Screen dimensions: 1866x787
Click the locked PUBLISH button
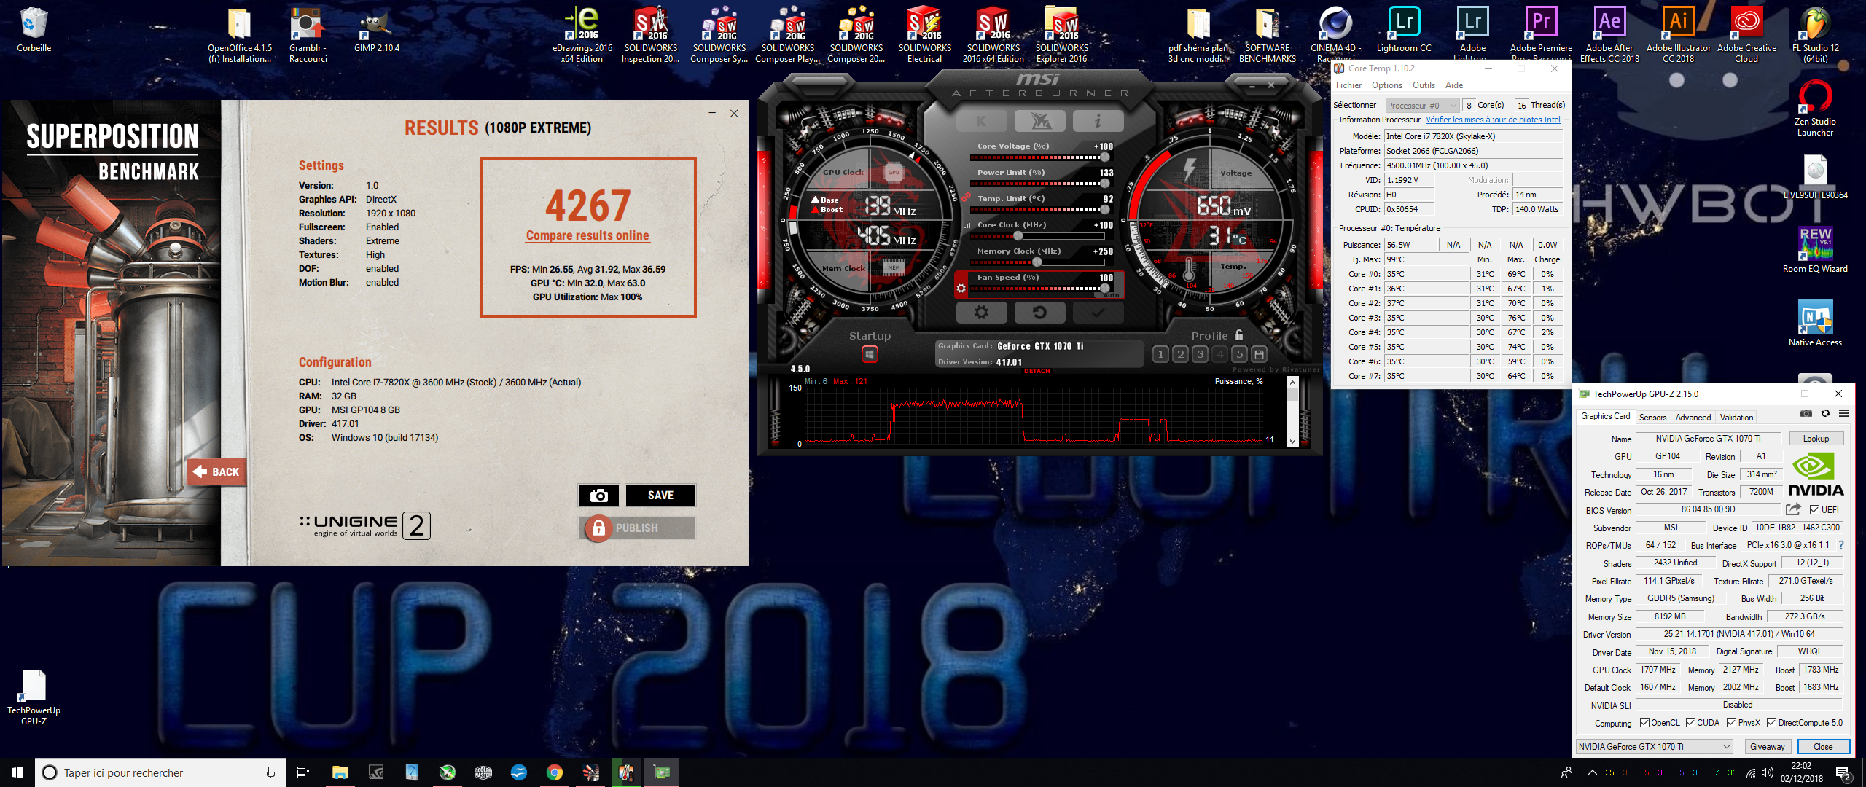637,528
